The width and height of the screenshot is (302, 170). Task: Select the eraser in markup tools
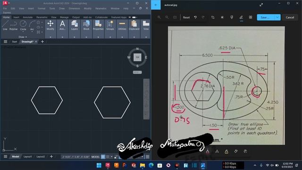pyautogui.click(x=236, y=151)
